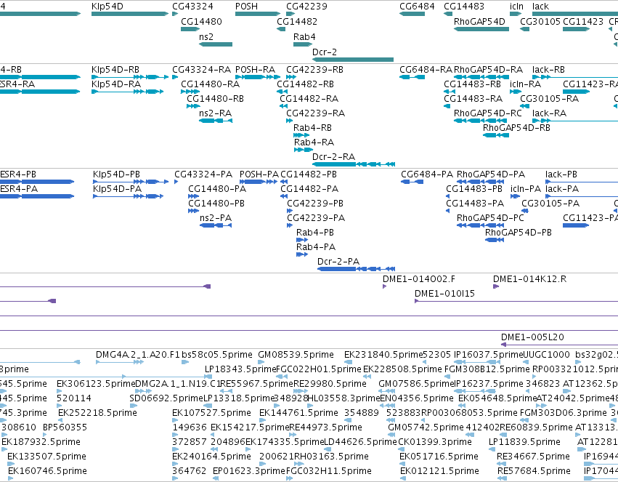Select the Dcr-2 gene bar
The image size is (618, 482).
pyautogui.click(x=353, y=60)
